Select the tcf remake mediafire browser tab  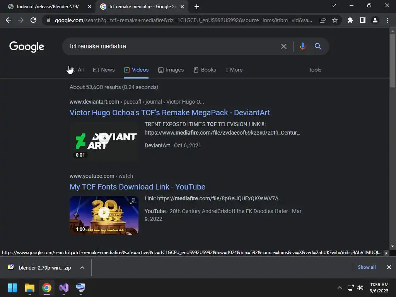point(143,7)
